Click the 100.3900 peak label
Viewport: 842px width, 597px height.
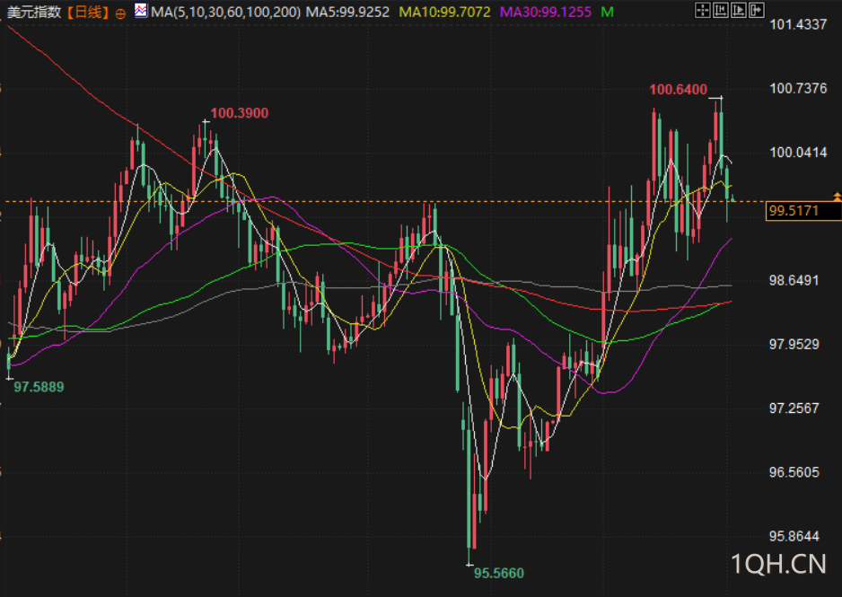click(x=239, y=113)
